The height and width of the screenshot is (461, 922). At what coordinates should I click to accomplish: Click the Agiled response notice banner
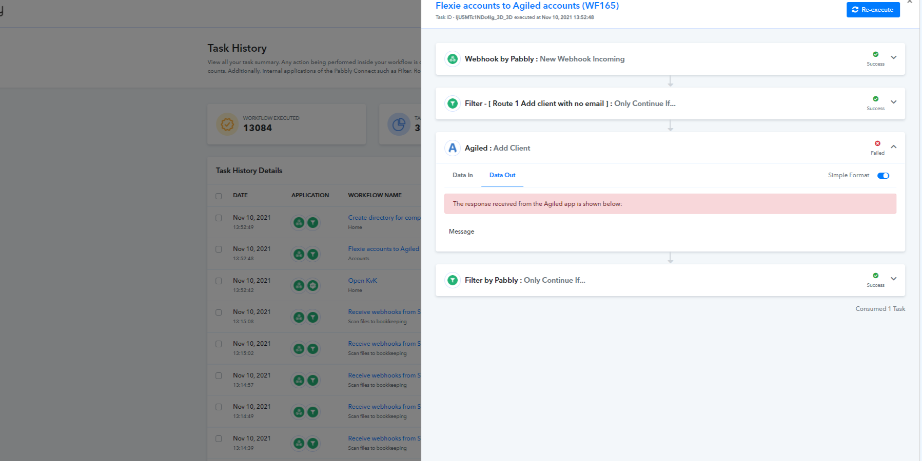[x=670, y=204]
